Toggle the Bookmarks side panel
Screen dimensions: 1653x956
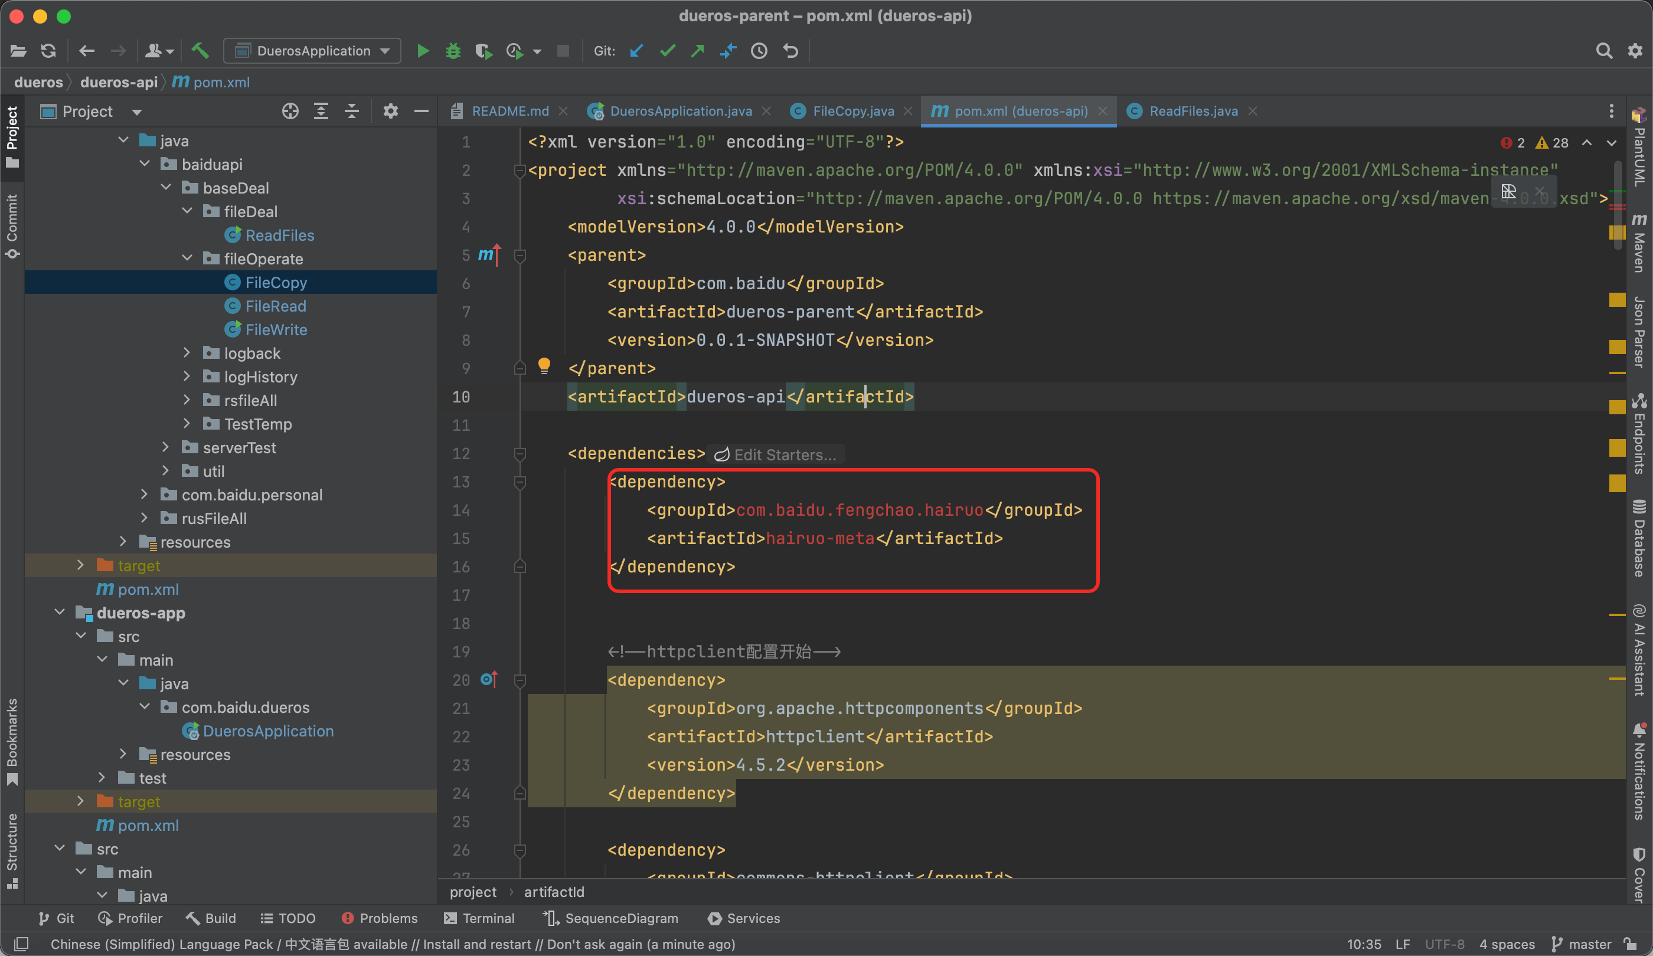pos(12,741)
